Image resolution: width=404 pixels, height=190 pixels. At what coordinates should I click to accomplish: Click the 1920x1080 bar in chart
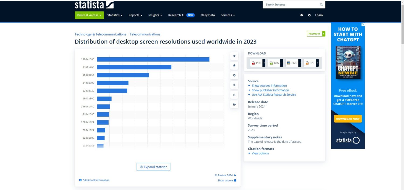[x=153, y=59]
